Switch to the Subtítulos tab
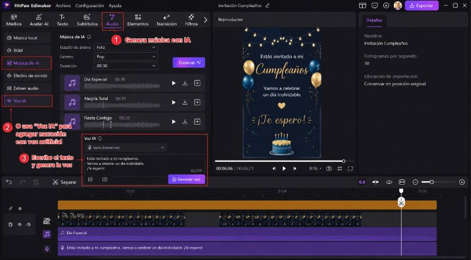 (87, 20)
